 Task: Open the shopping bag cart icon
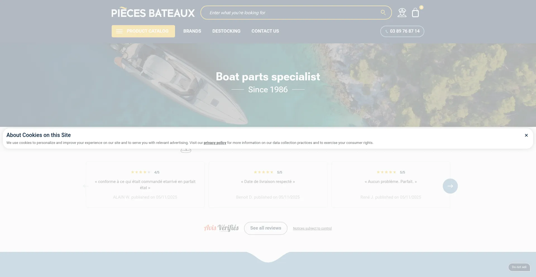(x=415, y=13)
